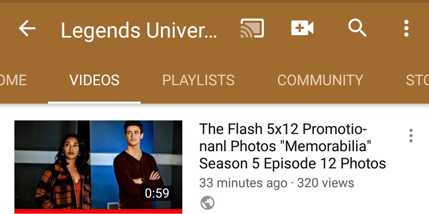Open the three-dot menu beside Flash video
Screen dimensions: 429x214
pos(411,136)
